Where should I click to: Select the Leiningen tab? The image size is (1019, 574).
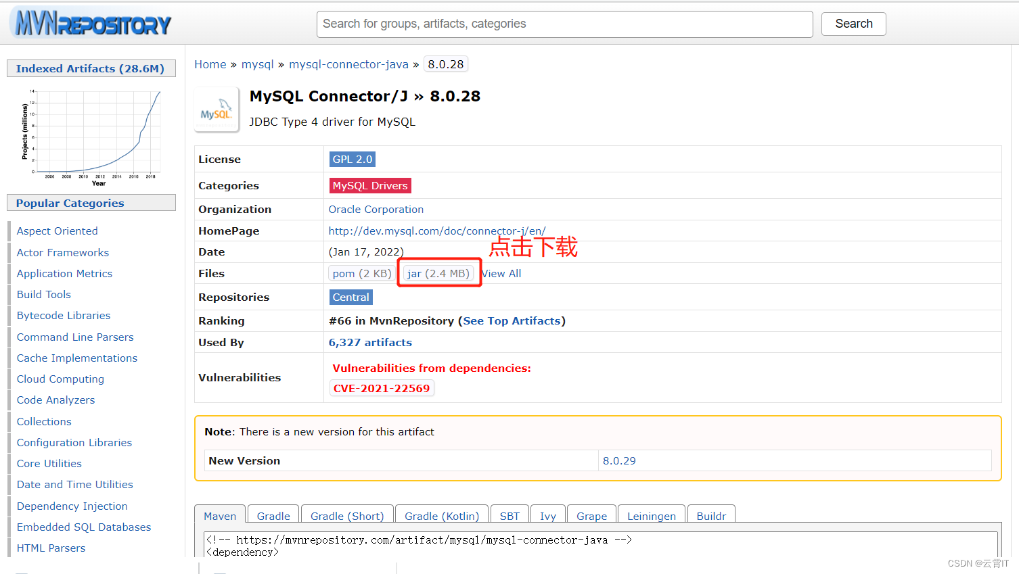pos(652,515)
